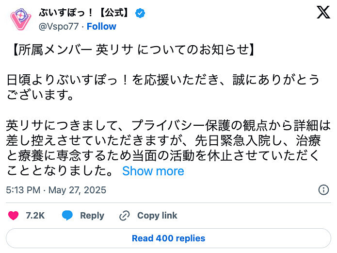Click the Copy link text
This screenshot has width=337, height=253.
(x=157, y=216)
